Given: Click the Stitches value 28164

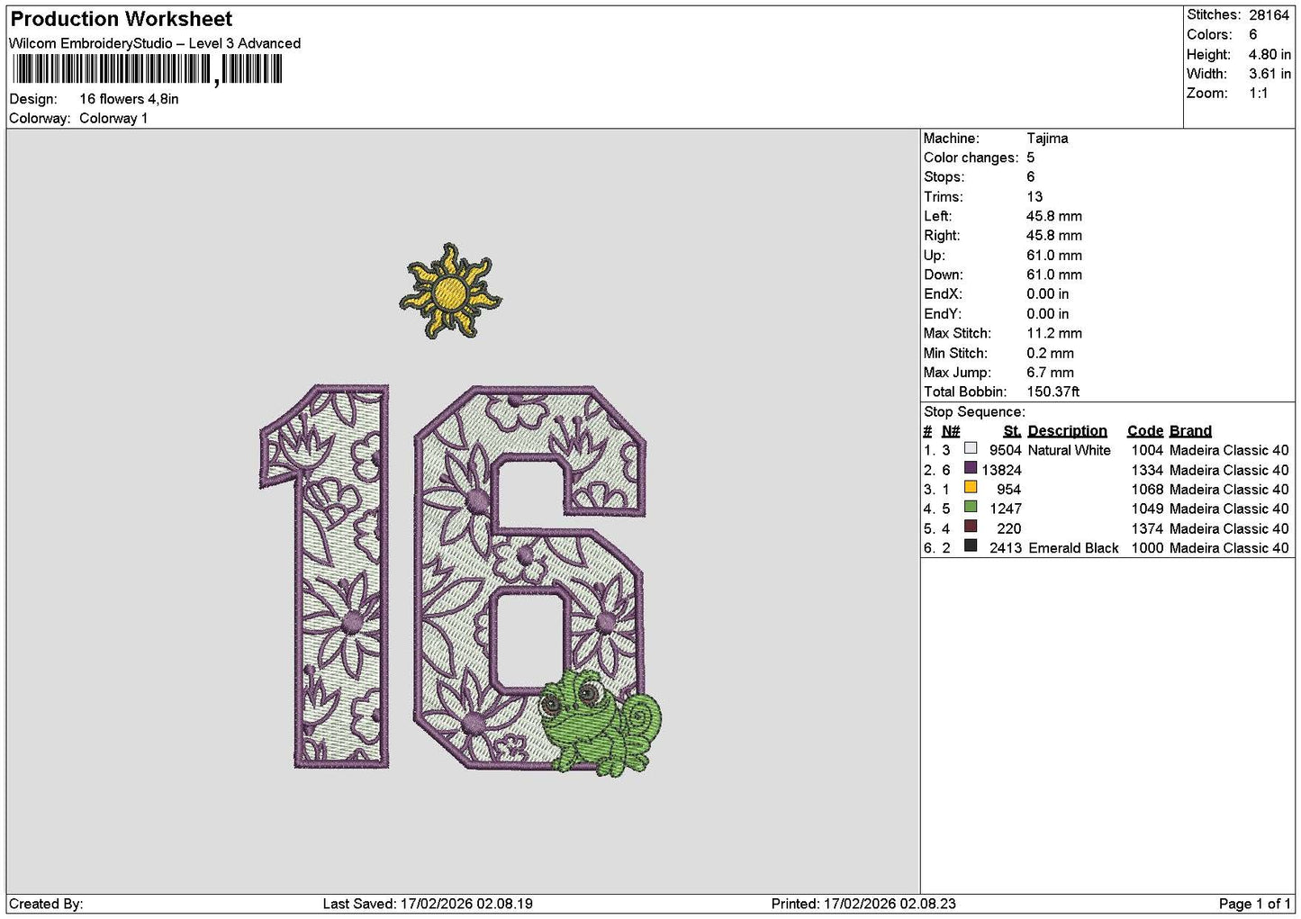Looking at the screenshot, I should pos(1269,14).
